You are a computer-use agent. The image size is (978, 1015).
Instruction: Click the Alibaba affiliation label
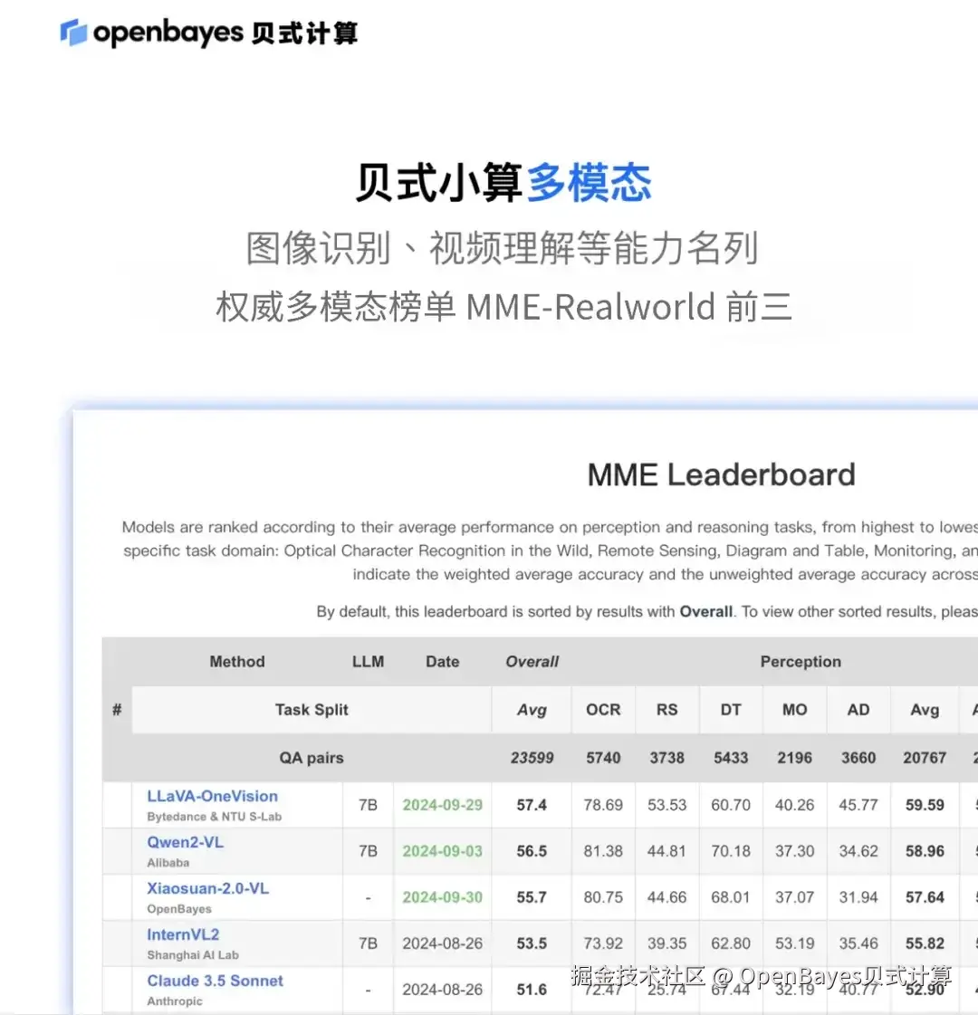point(168,863)
